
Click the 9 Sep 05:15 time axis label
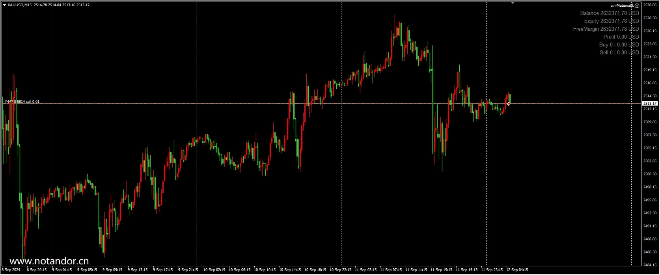pyautogui.click(x=87, y=270)
